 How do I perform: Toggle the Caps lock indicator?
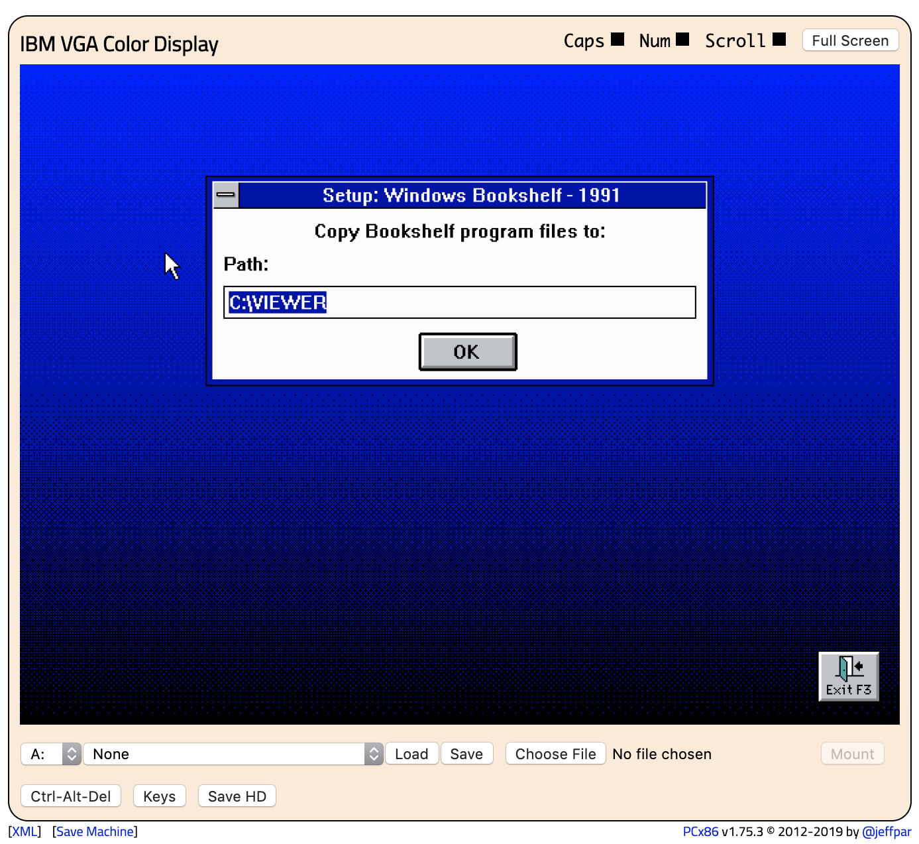(x=616, y=38)
